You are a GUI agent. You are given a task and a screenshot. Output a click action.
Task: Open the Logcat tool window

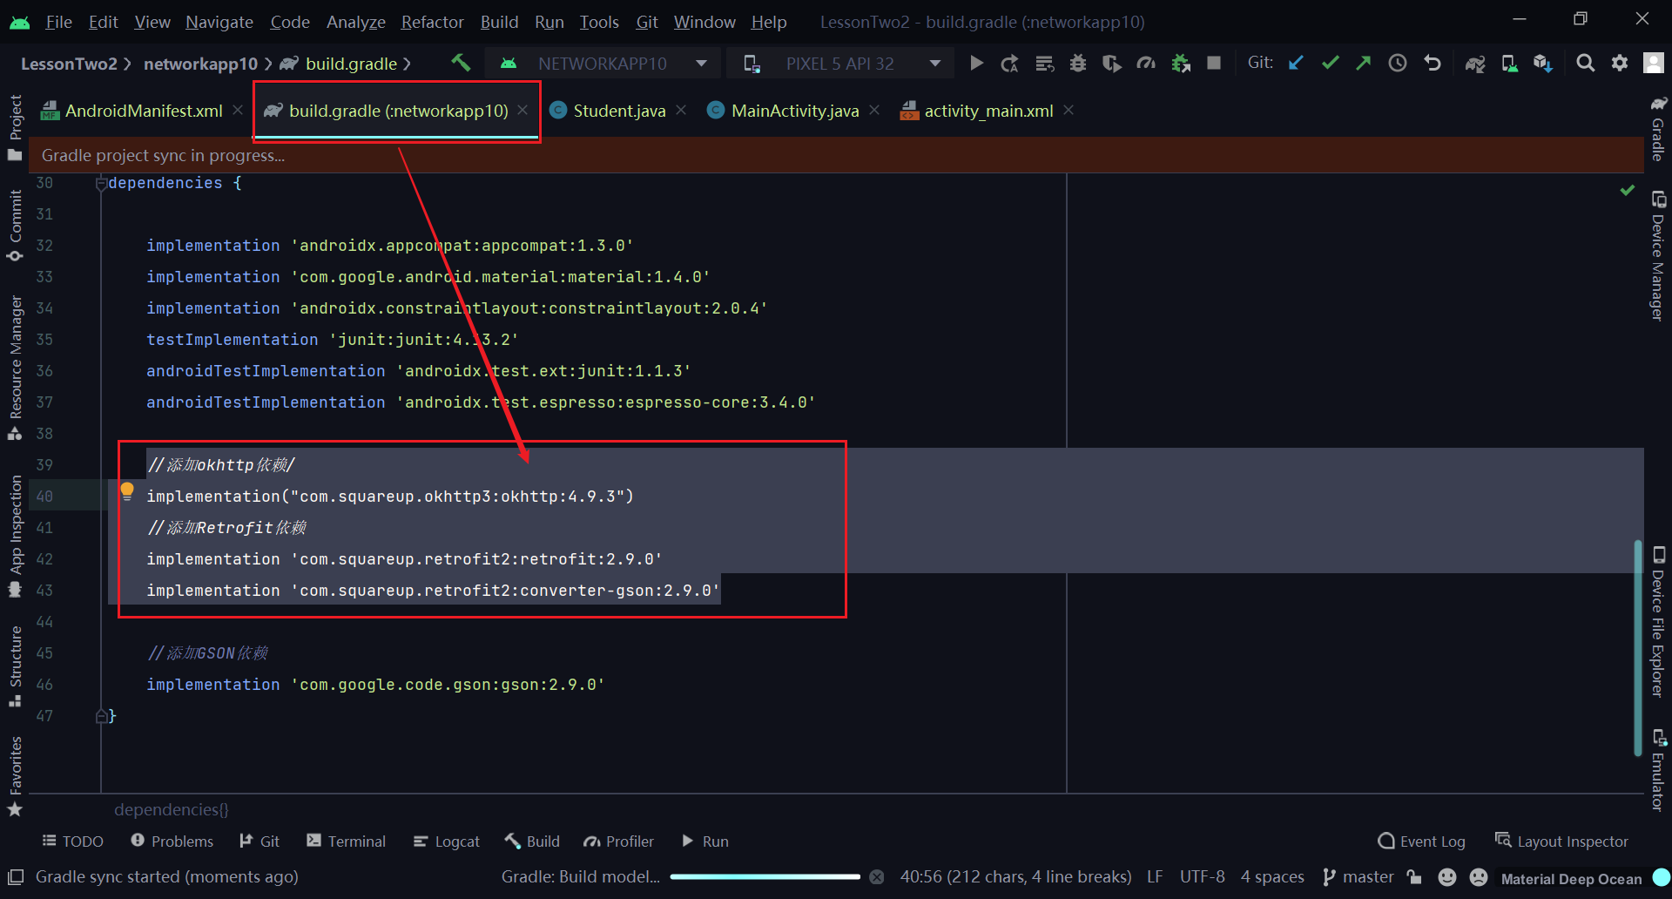[447, 841]
